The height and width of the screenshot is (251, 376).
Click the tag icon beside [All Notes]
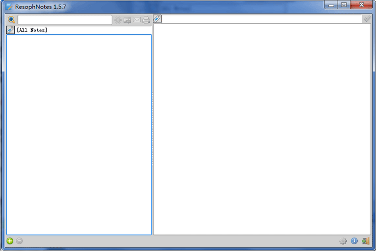pyautogui.click(x=10, y=30)
